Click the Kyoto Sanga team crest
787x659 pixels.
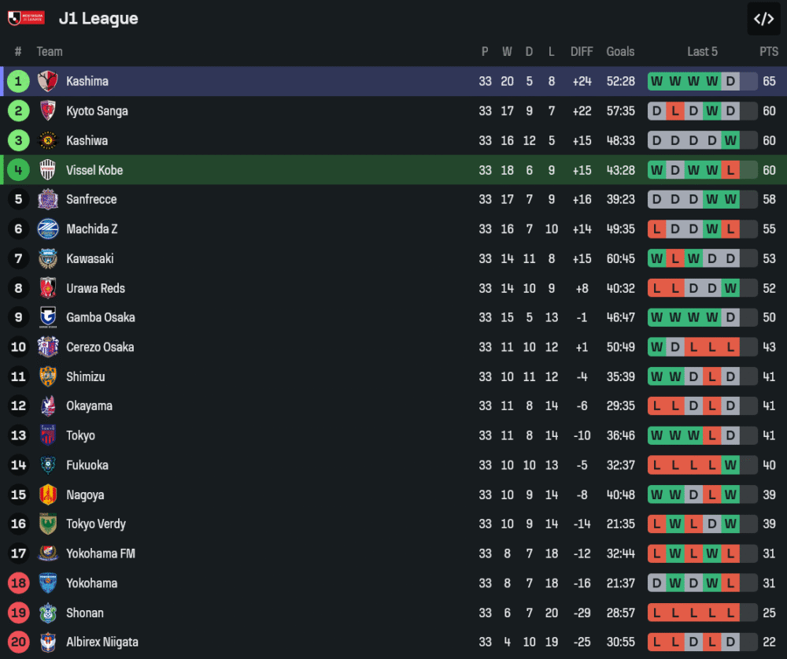tap(48, 111)
